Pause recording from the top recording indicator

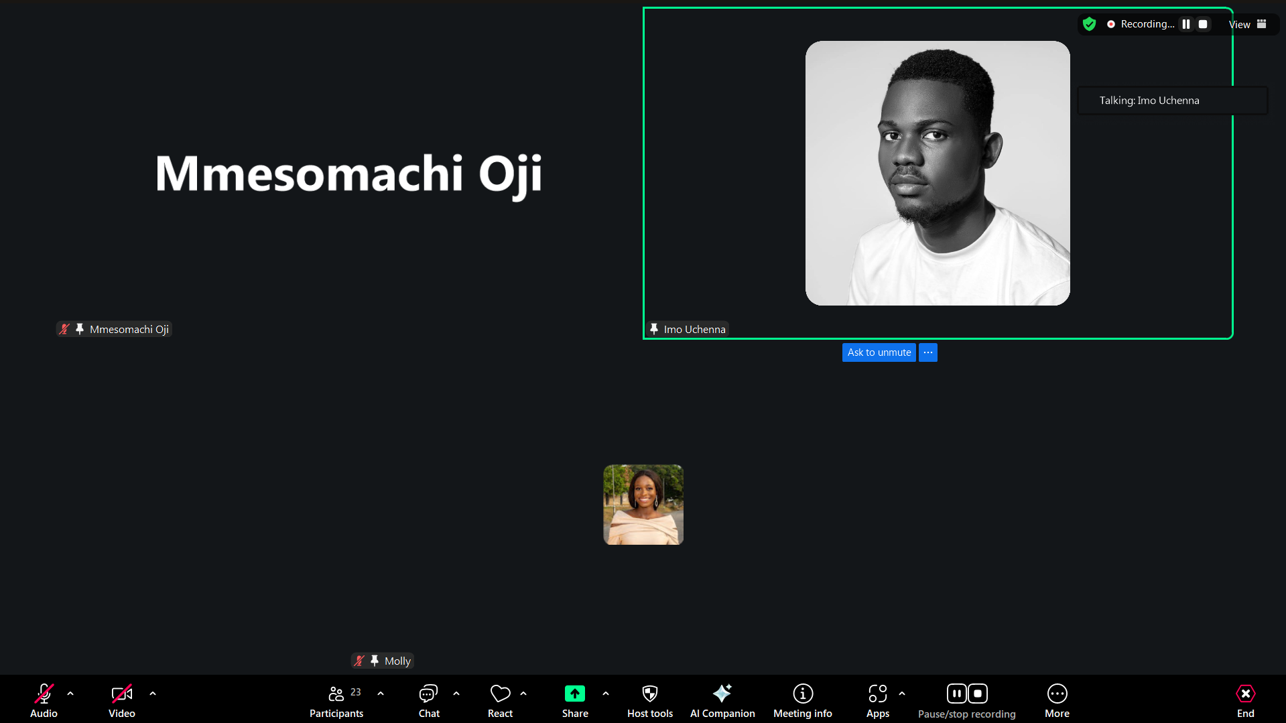tap(1186, 24)
